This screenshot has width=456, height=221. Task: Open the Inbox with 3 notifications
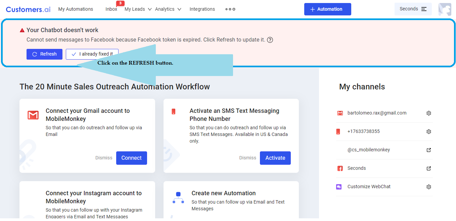[111, 9]
